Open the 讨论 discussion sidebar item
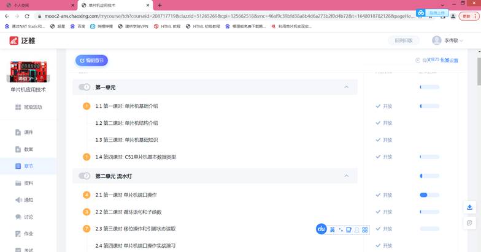 coord(24,217)
